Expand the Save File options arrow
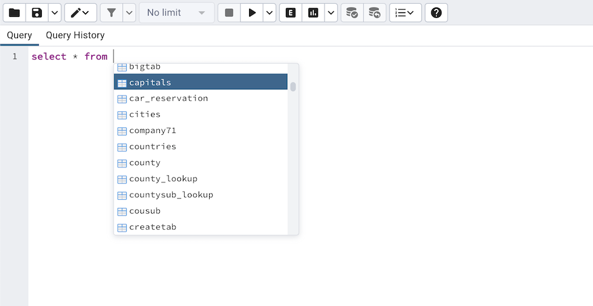Viewport: 593px width, 306px height. 54,12
